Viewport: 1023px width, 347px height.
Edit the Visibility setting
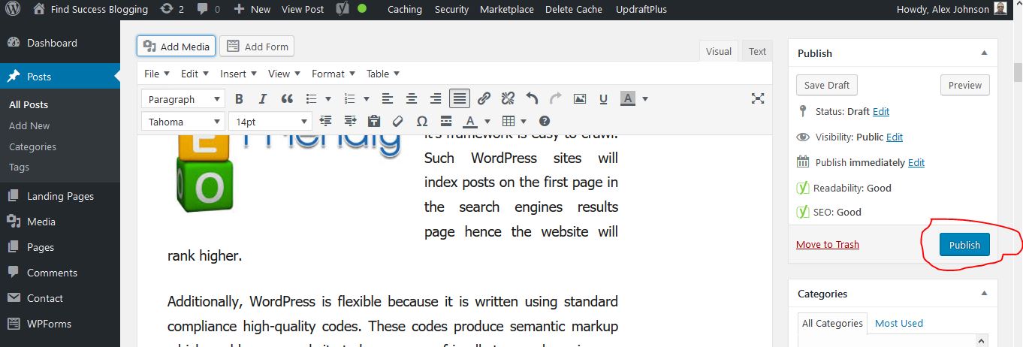point(895,137)
